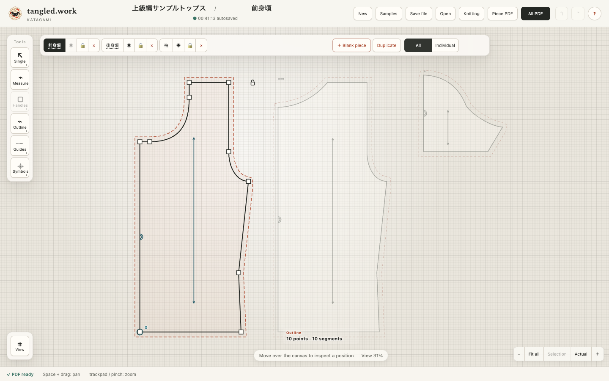Screen dimensions: 609x381
Task: Delete the 後身頃 piece with its x
Action: [152, 45]
